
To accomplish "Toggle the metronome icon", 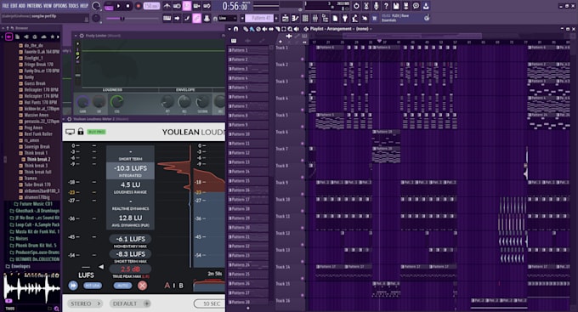I will pos(167,6).
